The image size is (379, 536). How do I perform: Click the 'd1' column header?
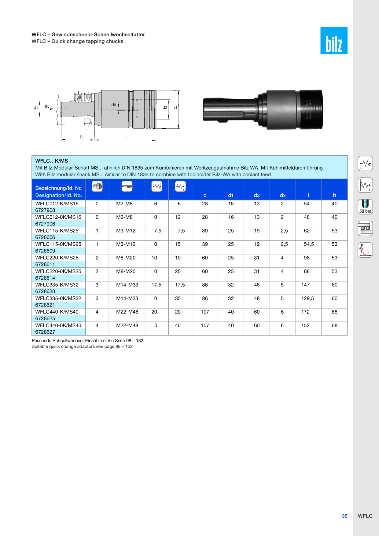[x=231, y=195]
